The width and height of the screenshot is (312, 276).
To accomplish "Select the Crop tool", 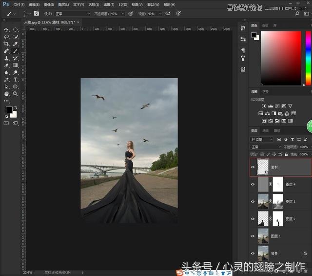I will (x=6, y=44).
